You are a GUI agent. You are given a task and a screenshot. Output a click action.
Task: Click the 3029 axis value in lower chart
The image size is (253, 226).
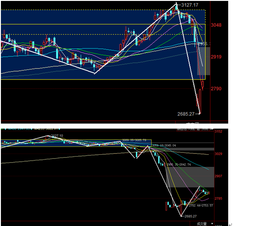[218, 154]
